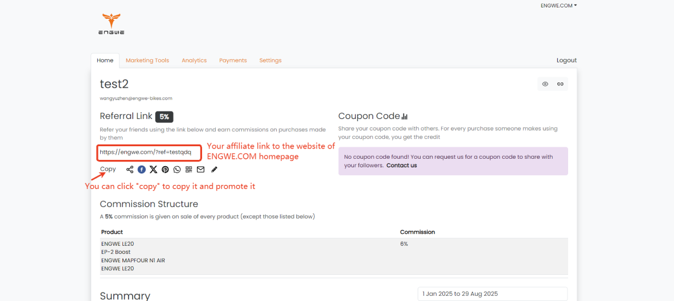Click the Product column header
This screenshot has height=301, width=674.
pyautogui.click(x=112, y=232)
